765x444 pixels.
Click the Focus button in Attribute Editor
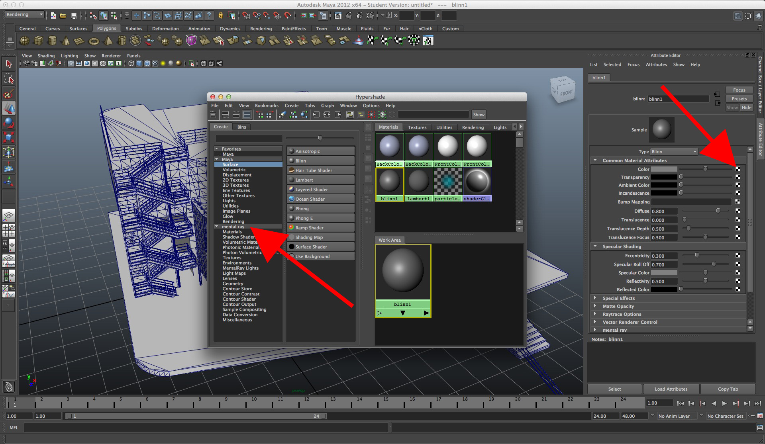point(739,90)
